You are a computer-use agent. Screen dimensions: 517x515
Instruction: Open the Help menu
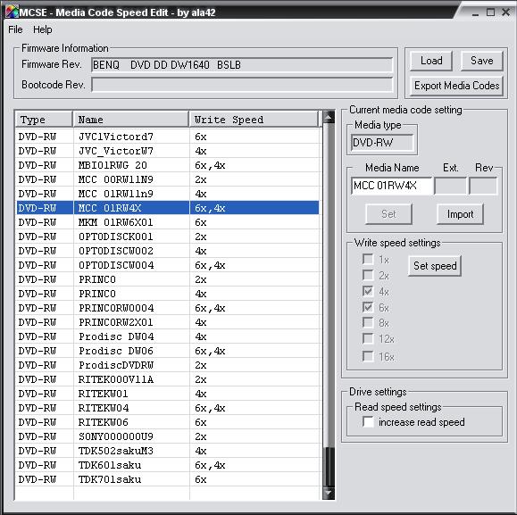click(43, 29)
